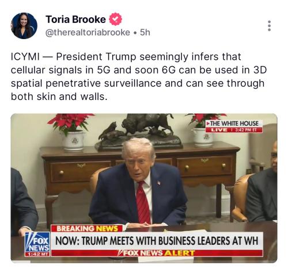
Task: Click the bison sculpture in the video
Action: click(x=139, y=131)
